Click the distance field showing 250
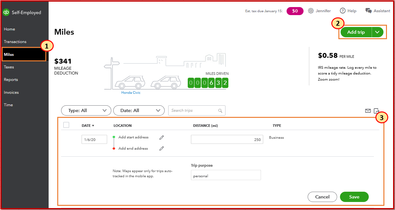Screen dimensions: 395x210 coord(227,139)
